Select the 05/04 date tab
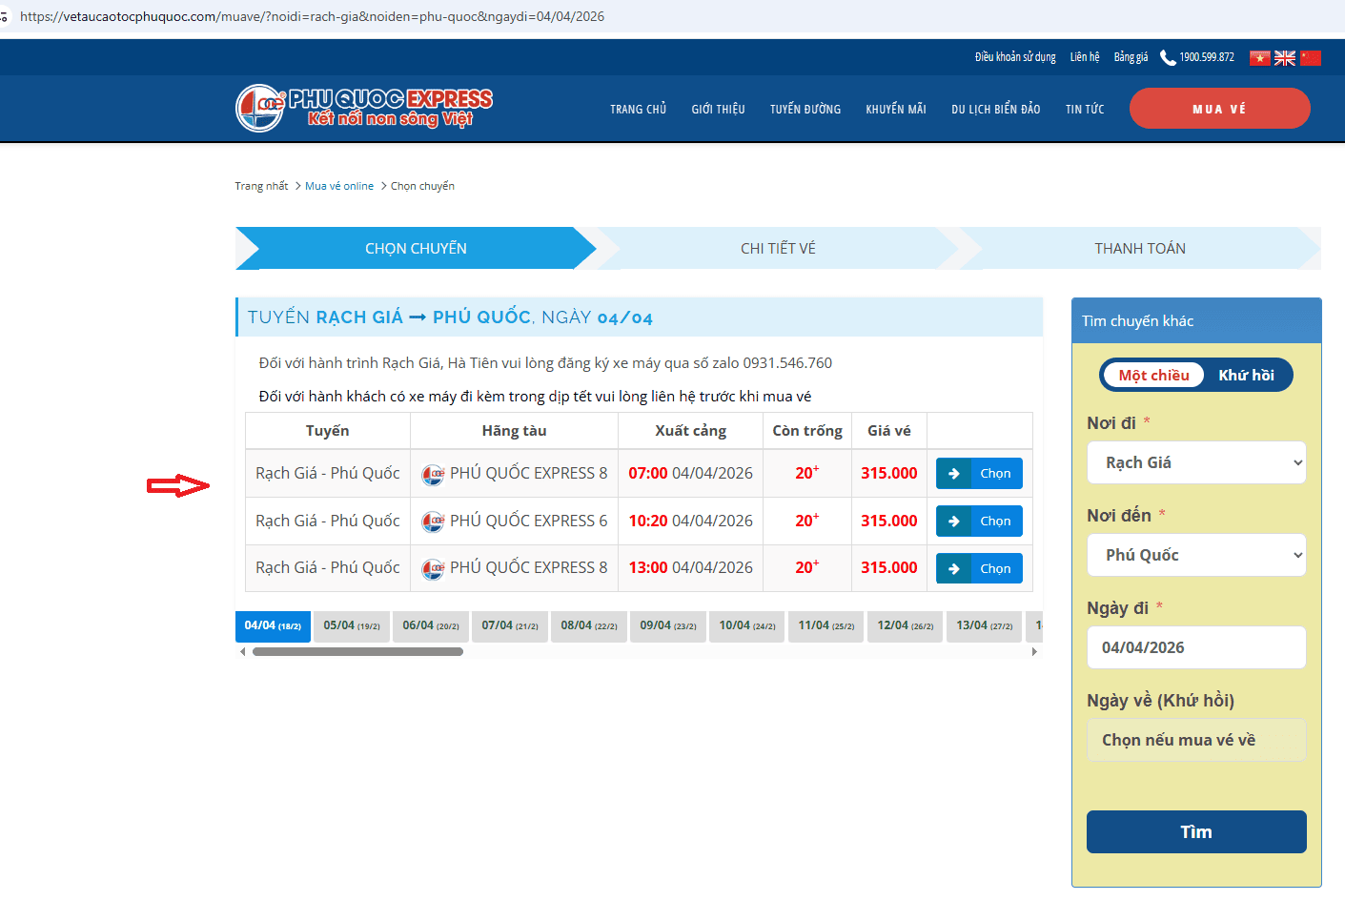Image resolution: width=1345 pixels, height=921 pixels. tap(351, 626)
